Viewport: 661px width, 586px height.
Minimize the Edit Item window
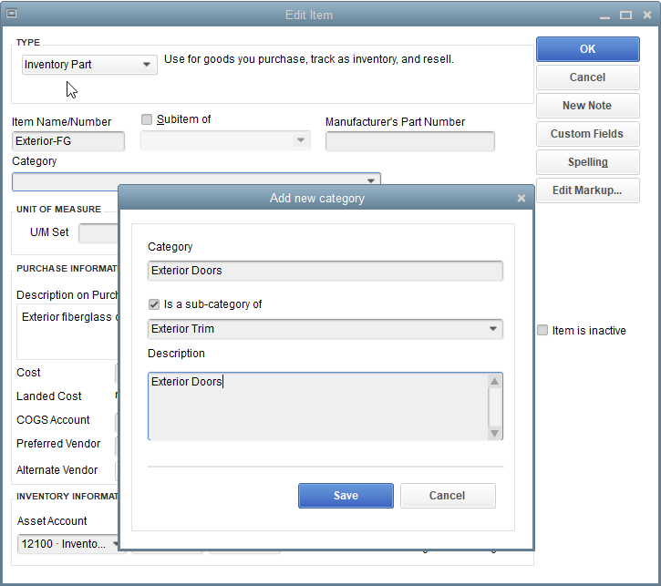604,15
